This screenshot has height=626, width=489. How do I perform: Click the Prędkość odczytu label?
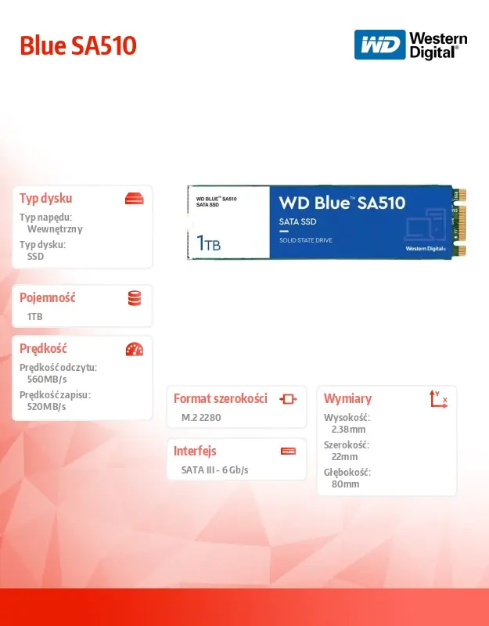pyautogui.click(x=58, y=367)
